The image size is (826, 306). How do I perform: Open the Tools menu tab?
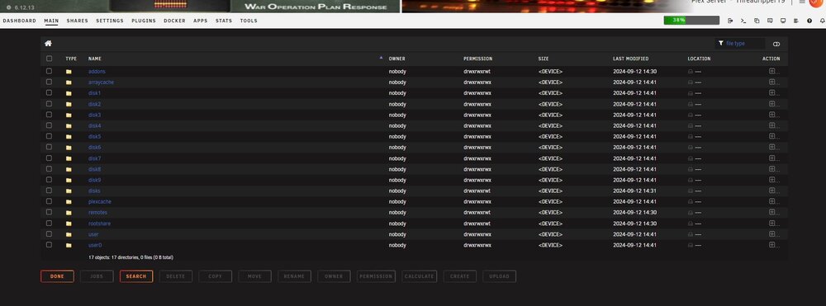[x=249, y=21]
